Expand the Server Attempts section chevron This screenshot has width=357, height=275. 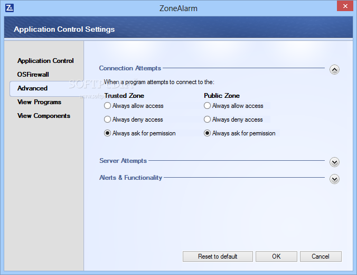(x=334, y=162)
